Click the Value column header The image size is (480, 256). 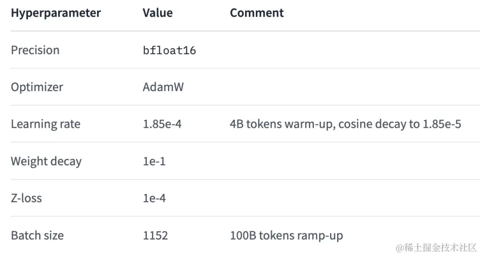tap(157, 13)
